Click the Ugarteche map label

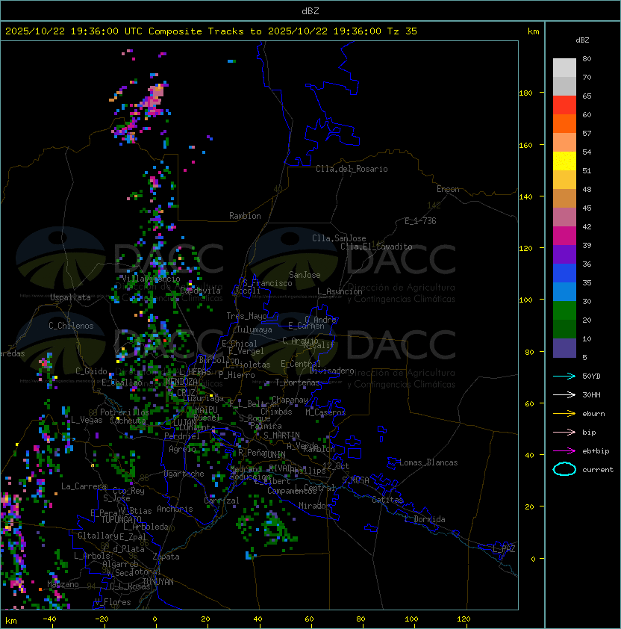tap(184, 474)
